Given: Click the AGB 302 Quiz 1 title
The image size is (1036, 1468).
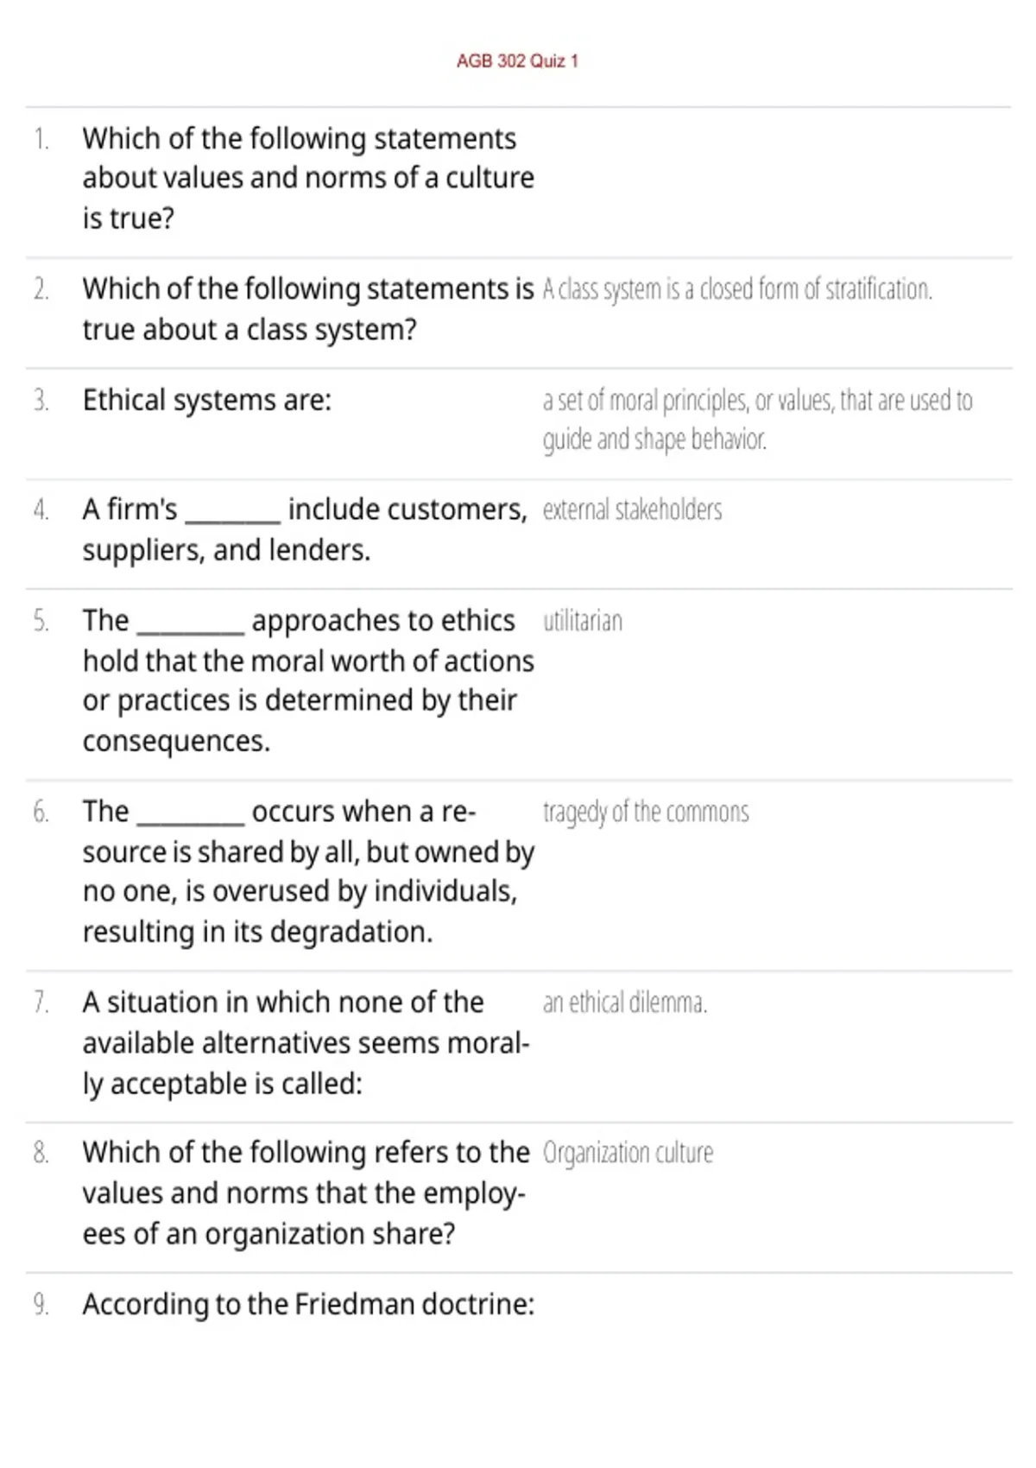Looking at the screenshot, I should coord(517,61).
